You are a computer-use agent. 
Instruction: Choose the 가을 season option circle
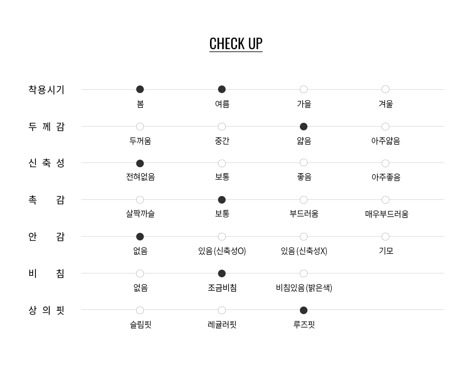(304, 89)
